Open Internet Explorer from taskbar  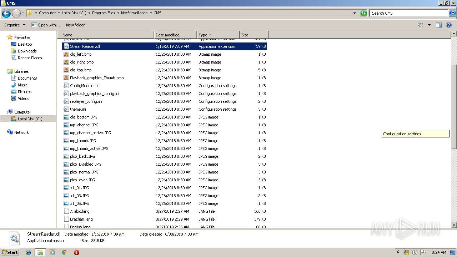tap(29, 252)
